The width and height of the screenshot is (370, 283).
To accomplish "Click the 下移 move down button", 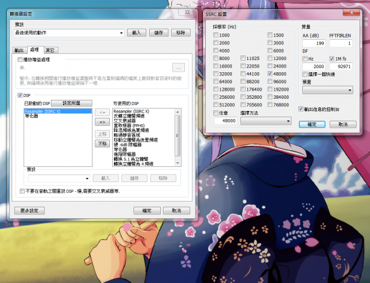I will [x=102, y=143].
